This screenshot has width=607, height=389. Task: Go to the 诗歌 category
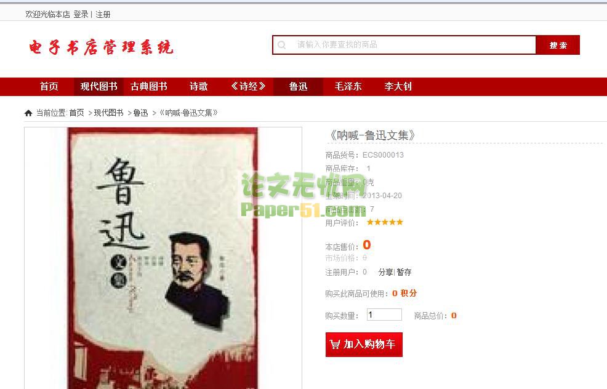pyautogui.click(x=199, y=86)
